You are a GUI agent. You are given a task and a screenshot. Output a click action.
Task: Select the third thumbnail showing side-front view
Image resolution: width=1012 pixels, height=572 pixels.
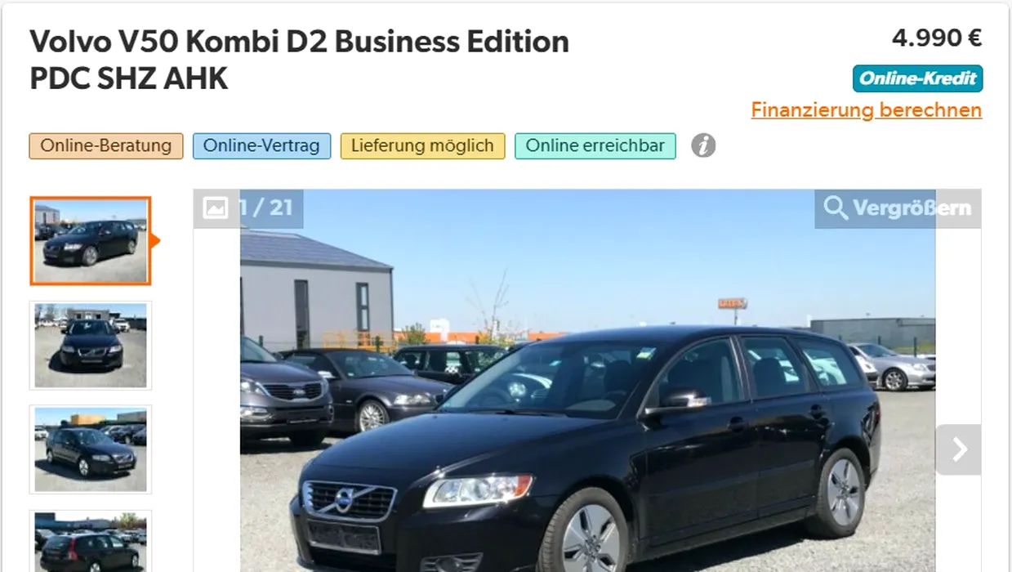click(x=91, y=449)
